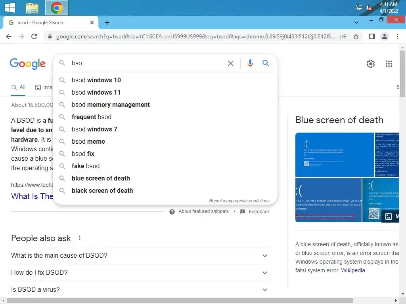The height and width of the screenshot is (304, 406).
Task: Select suggestion bsod memory management
Action: (165, 104)
